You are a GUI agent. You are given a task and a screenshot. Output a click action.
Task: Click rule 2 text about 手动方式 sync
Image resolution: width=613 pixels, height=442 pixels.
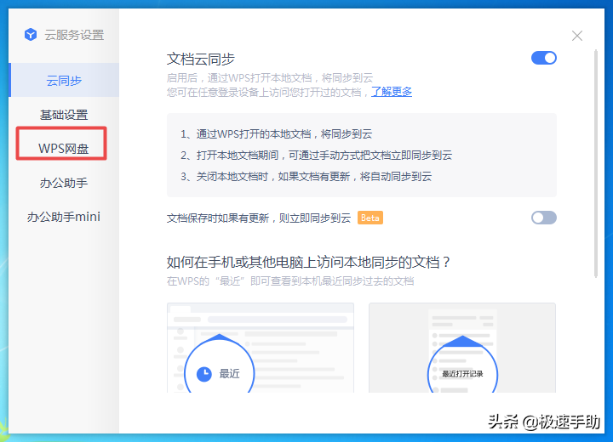click(x=316, y=156)
